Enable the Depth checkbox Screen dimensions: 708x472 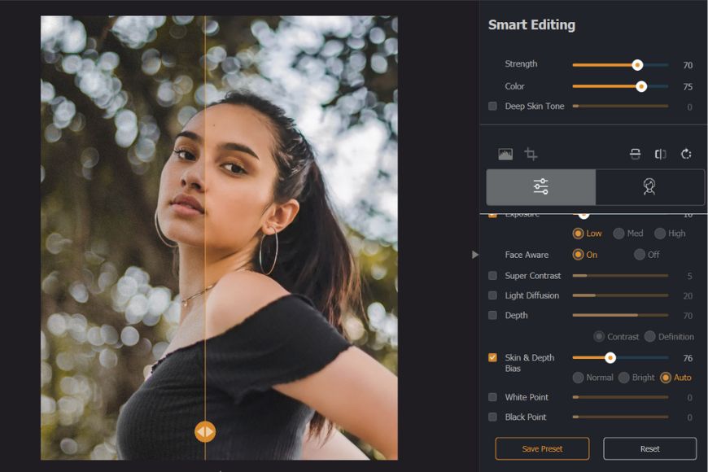(492, 315)
